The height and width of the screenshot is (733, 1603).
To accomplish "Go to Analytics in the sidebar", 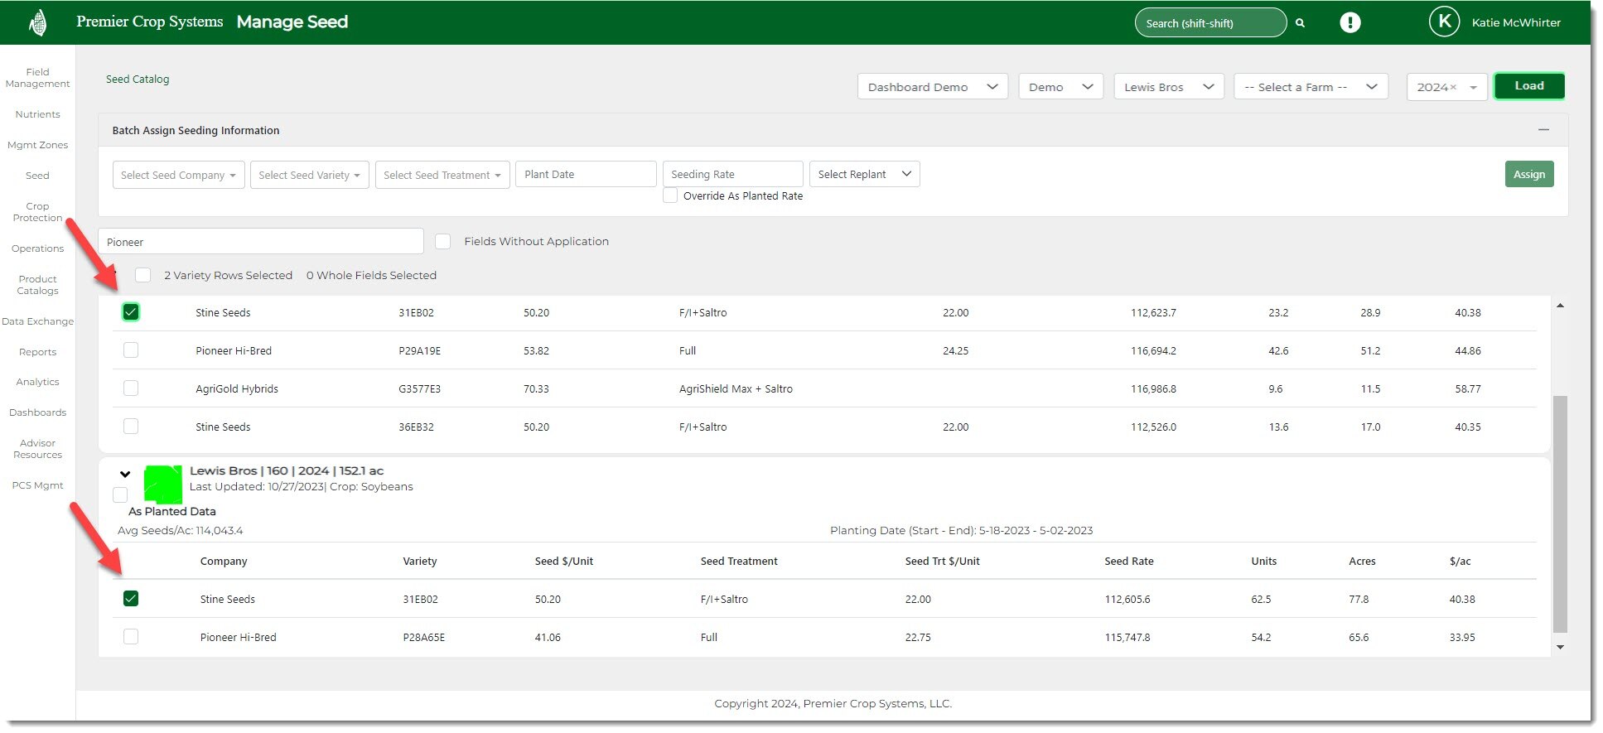I will (37, 382).
